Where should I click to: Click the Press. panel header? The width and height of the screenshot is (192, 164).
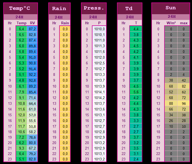tap(94, 8)
